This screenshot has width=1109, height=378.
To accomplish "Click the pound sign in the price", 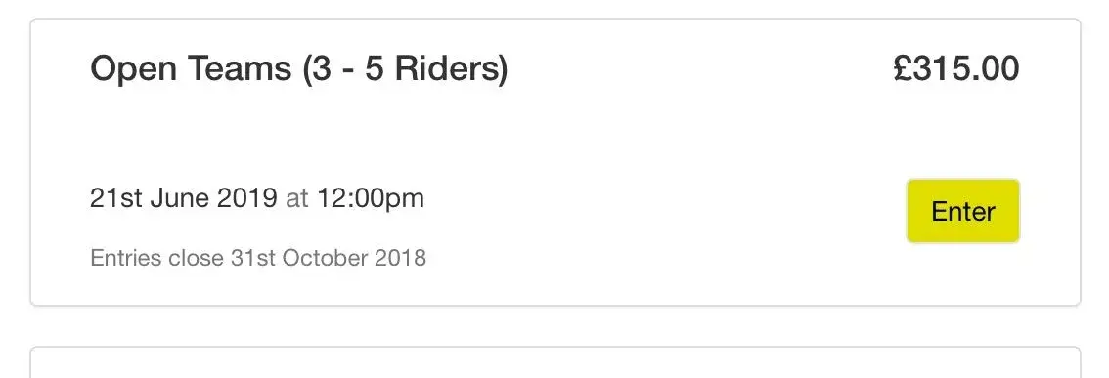I will (903, 68).
